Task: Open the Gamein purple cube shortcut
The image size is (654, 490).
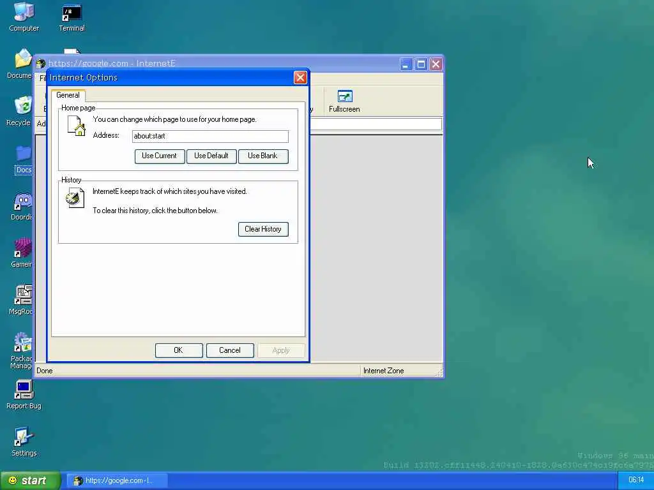Action: (x=22, y=253)
